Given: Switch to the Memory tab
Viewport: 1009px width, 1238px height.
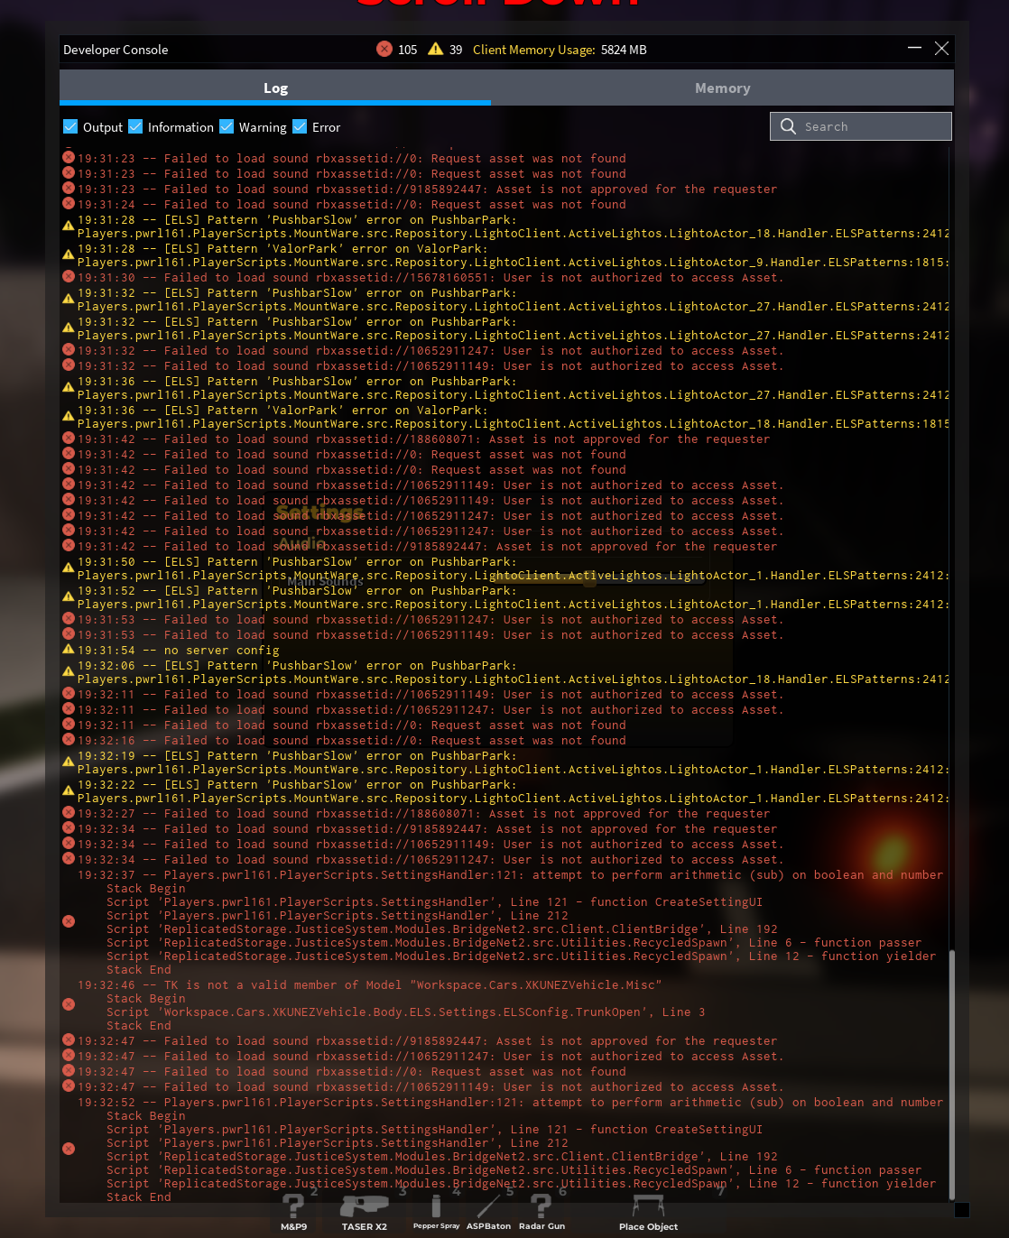Looking at the screenshot, I should (722, 88).
